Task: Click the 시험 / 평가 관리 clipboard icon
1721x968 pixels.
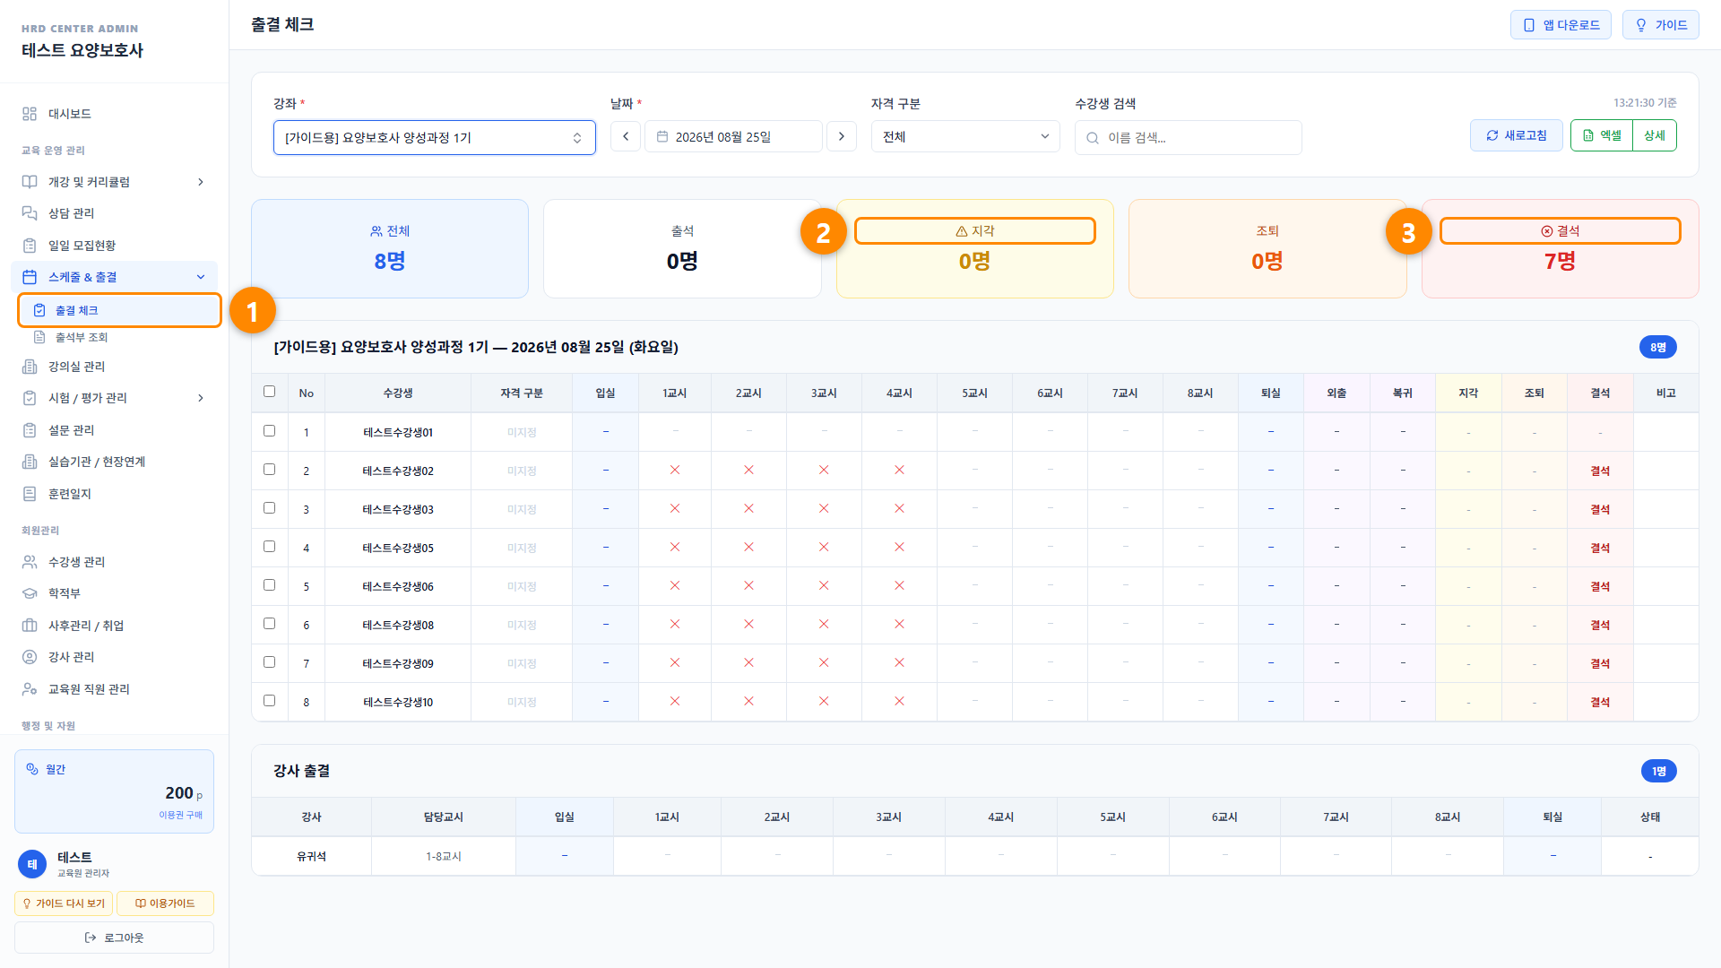Action: click(30, 398)
